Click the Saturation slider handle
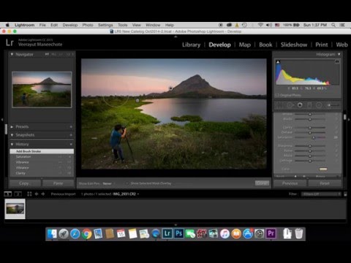The width and height of the screenshot is (351, 263). point(314,137)
